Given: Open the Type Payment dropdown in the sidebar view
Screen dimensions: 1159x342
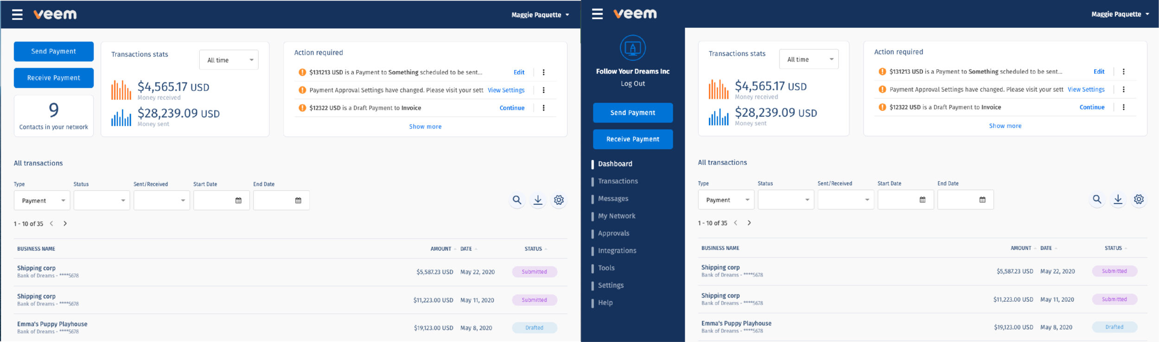Looking at the screenshot, I should (726, 200).
